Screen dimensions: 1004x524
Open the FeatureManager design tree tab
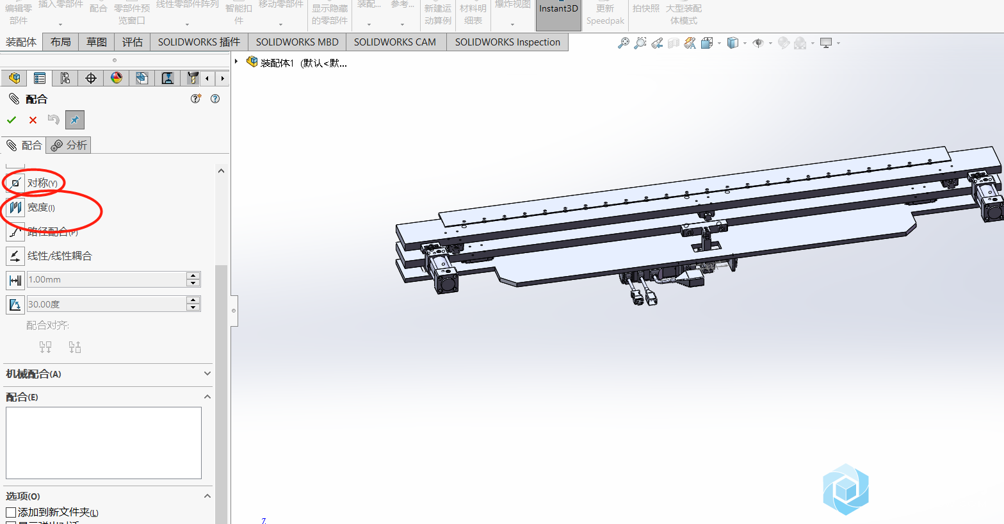pos(14,78)
